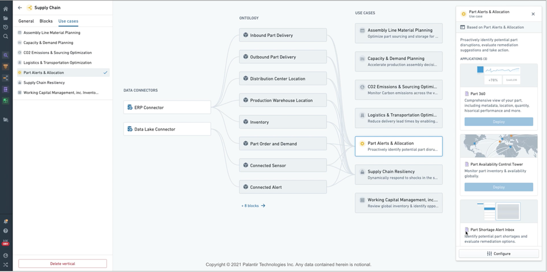Open the help question mark icon
The image size is (547, 272).
click(6, 230)
